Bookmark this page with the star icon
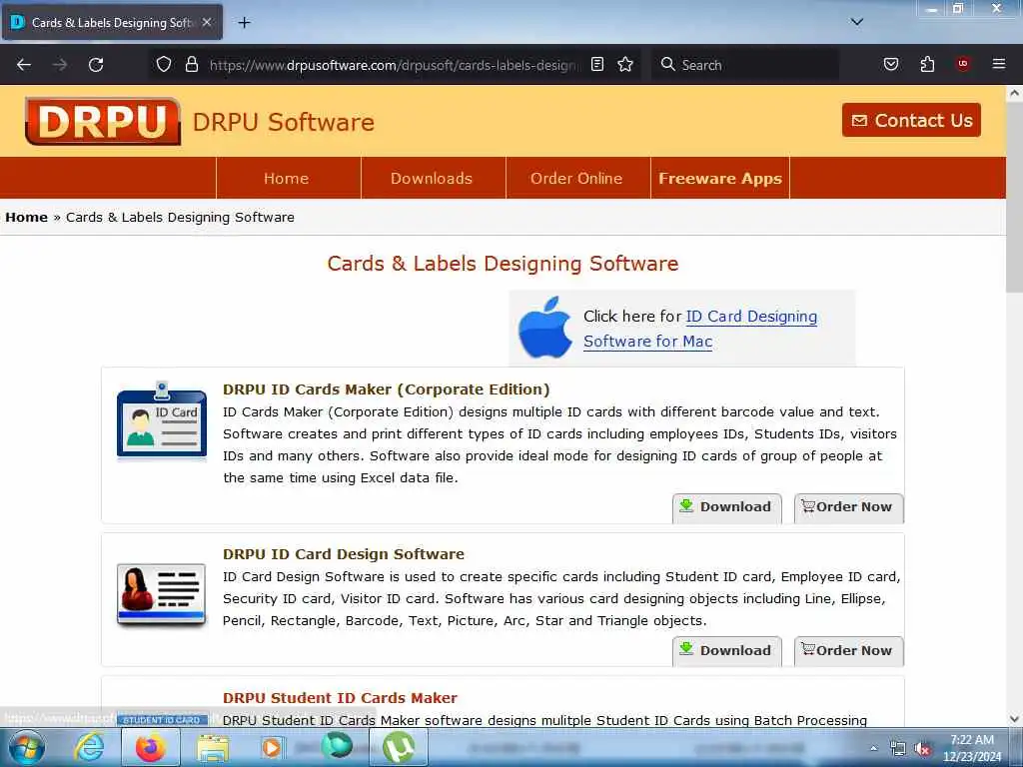The width and height of the screenshot is (1023, 767). [x=625, y=64]
